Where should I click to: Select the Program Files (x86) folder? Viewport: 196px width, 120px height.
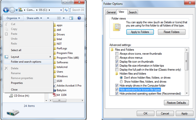point(68,58)
